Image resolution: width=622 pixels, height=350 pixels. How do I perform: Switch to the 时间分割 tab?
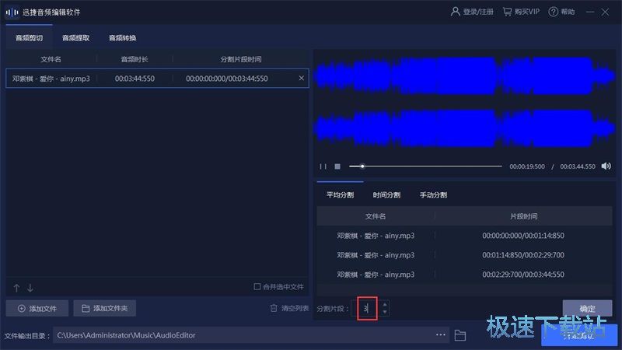(386, 194)
